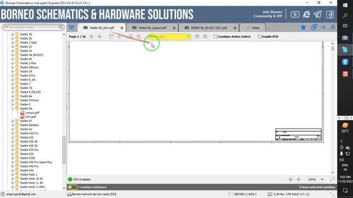
Task: Click Borneo network service ready status text
Action: click(94, 194)
